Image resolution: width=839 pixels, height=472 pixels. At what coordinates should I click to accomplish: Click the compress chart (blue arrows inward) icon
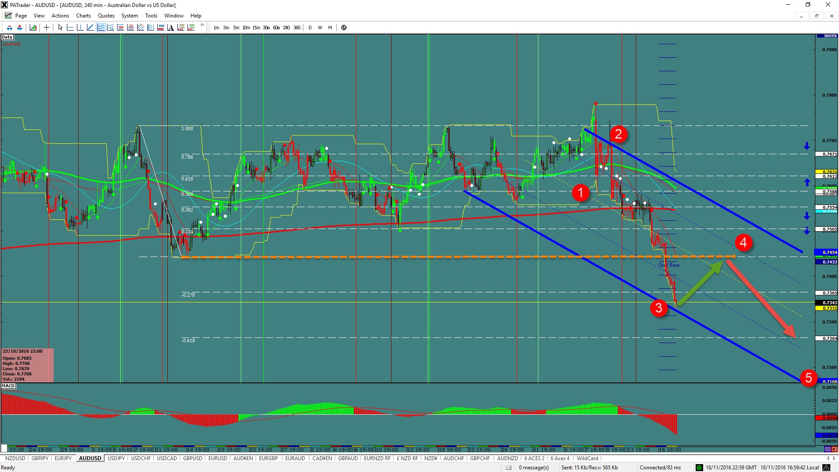click(10, 28)
